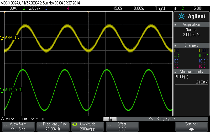Click the sine icon on Waveform softkey
Screen dimensions: 210x132
pyautogui.click(x=14, y=129)
